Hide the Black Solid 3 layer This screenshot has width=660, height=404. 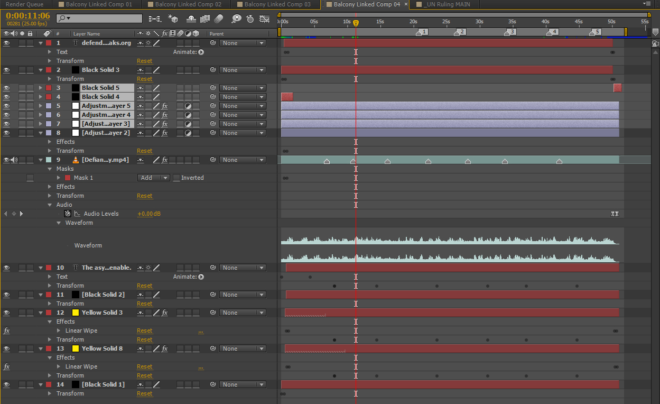point(6,70)
